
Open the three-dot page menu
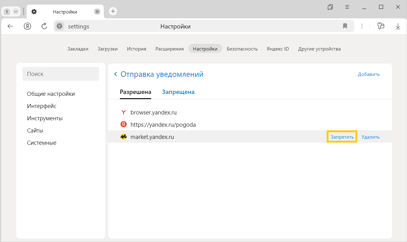coord(362,26)
